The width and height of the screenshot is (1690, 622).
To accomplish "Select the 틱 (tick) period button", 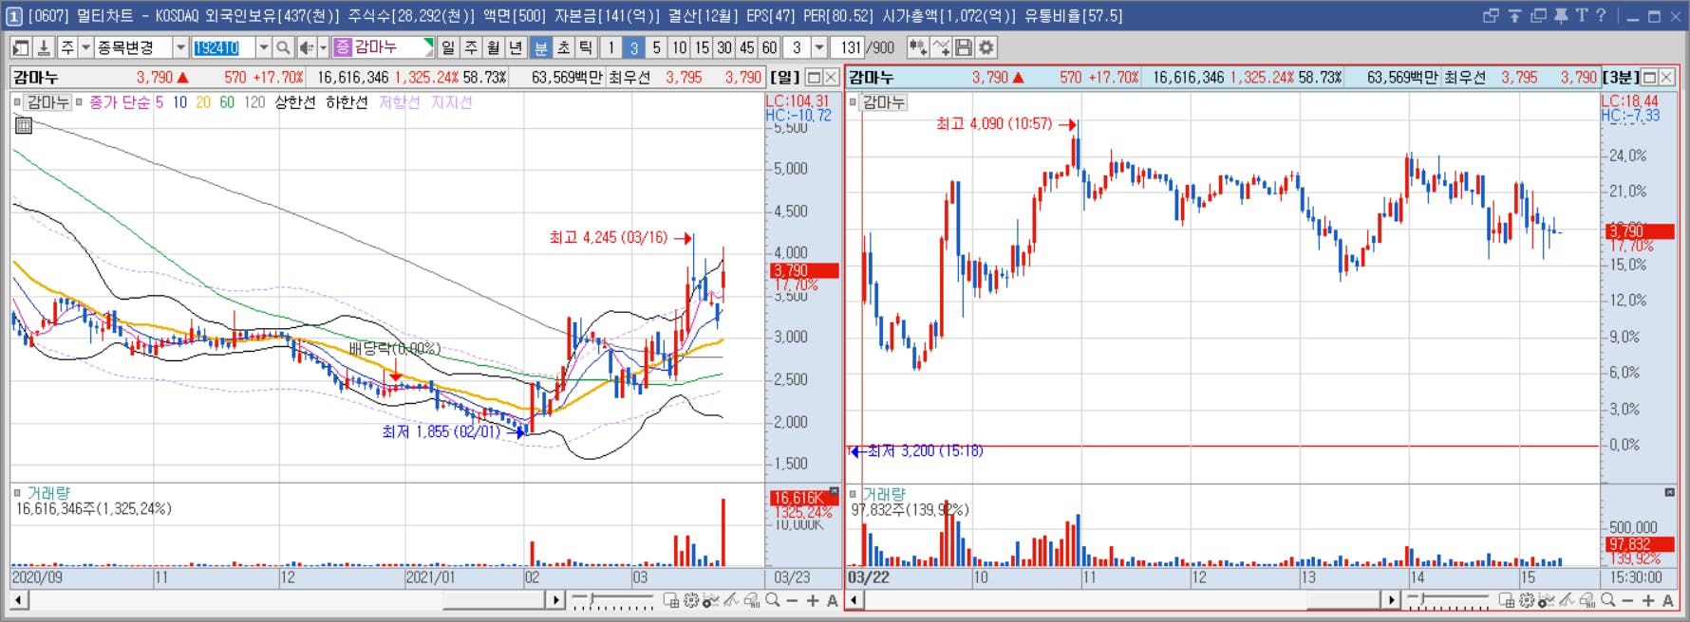I will click(x=586, y=47).
